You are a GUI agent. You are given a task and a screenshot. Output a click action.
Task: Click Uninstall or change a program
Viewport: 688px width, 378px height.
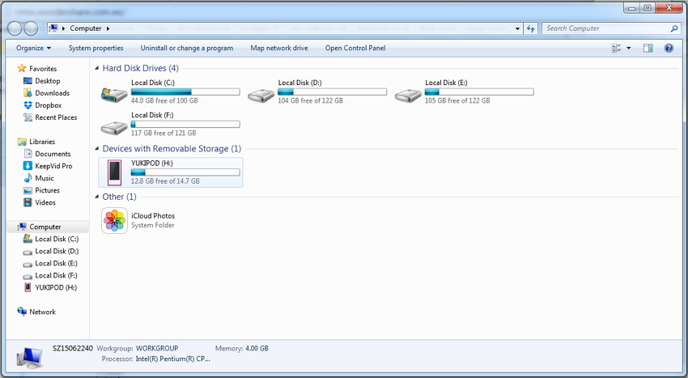click(186, 48)
